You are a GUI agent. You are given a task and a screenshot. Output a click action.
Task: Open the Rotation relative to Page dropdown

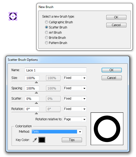(75, 119)
